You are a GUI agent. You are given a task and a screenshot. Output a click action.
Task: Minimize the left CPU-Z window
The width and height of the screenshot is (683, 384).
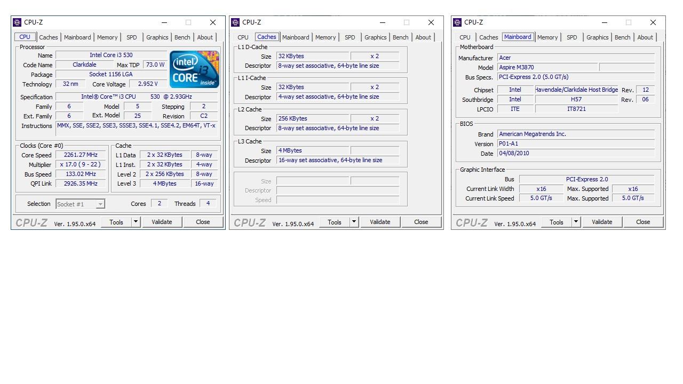(x=164, y=22)
